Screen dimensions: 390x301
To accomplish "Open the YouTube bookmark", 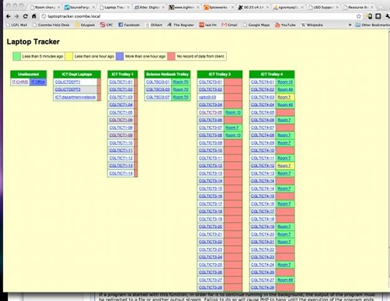I will [285, 25].
